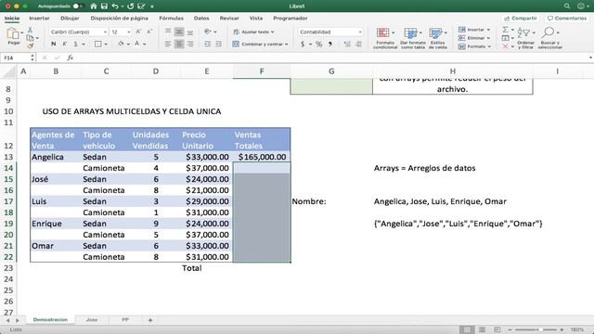Add a new sheet with plus
Viewport: 594px width, 334px height.
[x=150, y=320]
